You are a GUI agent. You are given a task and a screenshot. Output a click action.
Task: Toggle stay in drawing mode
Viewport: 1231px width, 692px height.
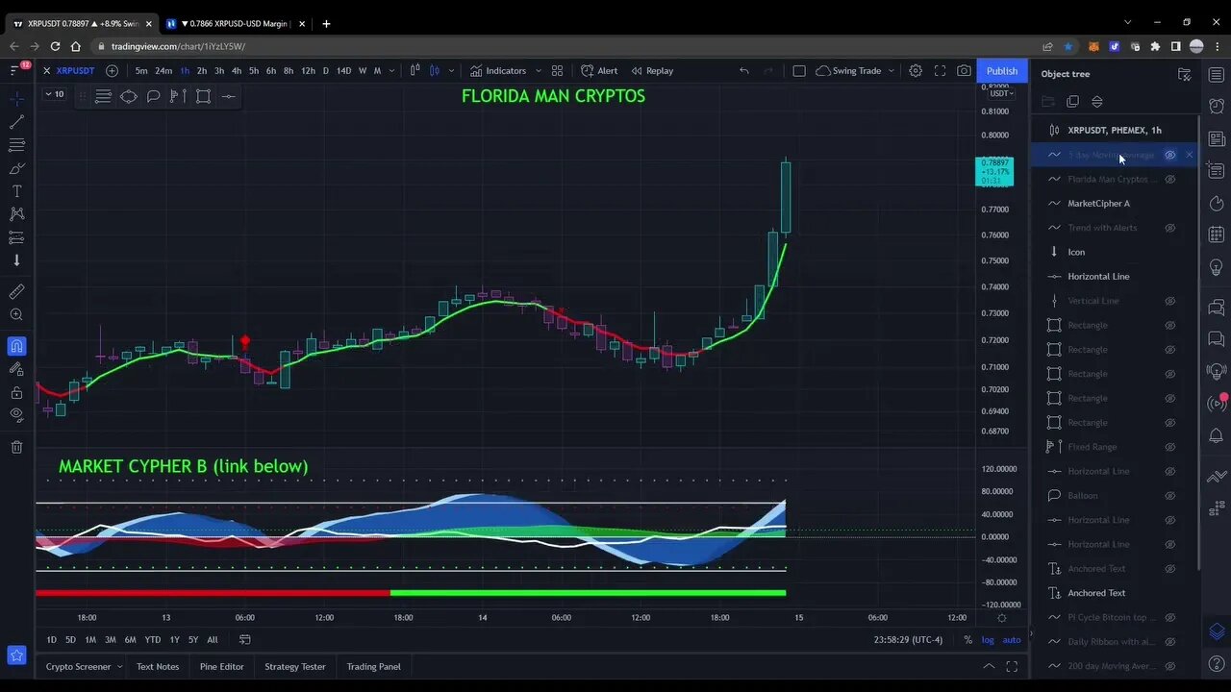pos(16,369)
